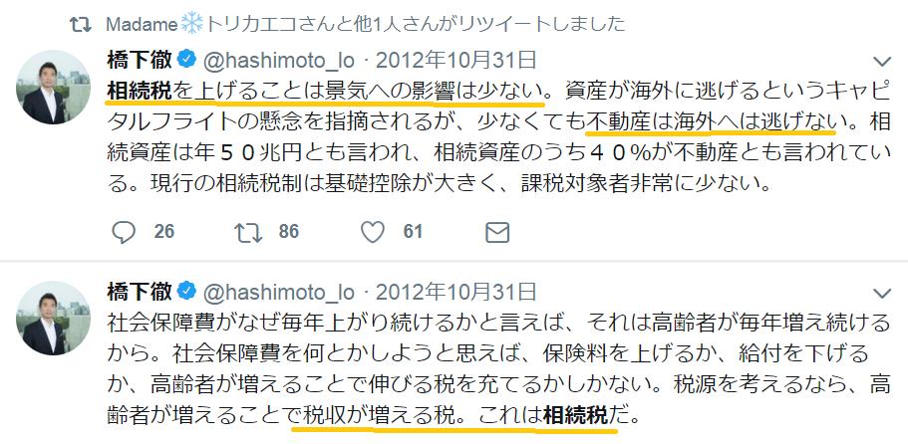The height and width of the screenshot is (444, 908).
Task: Click the retweet indicator icon at top
Action: [x=81, y=24]
